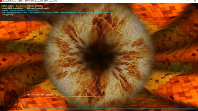198x111 pixels.
Task: Select the yellow Burn-in test header line
Action: click(22, 6)
